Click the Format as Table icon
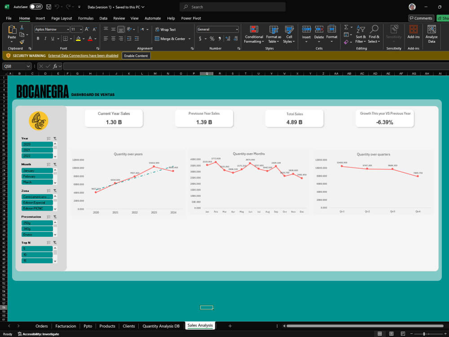 coord(273,30)
